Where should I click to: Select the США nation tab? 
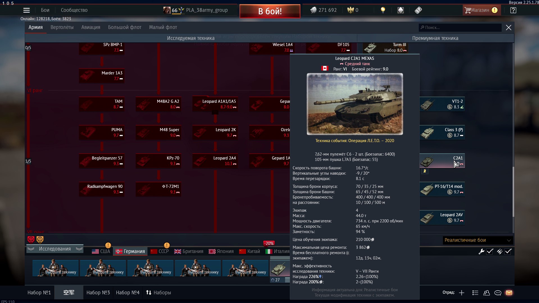pos(101,251)
